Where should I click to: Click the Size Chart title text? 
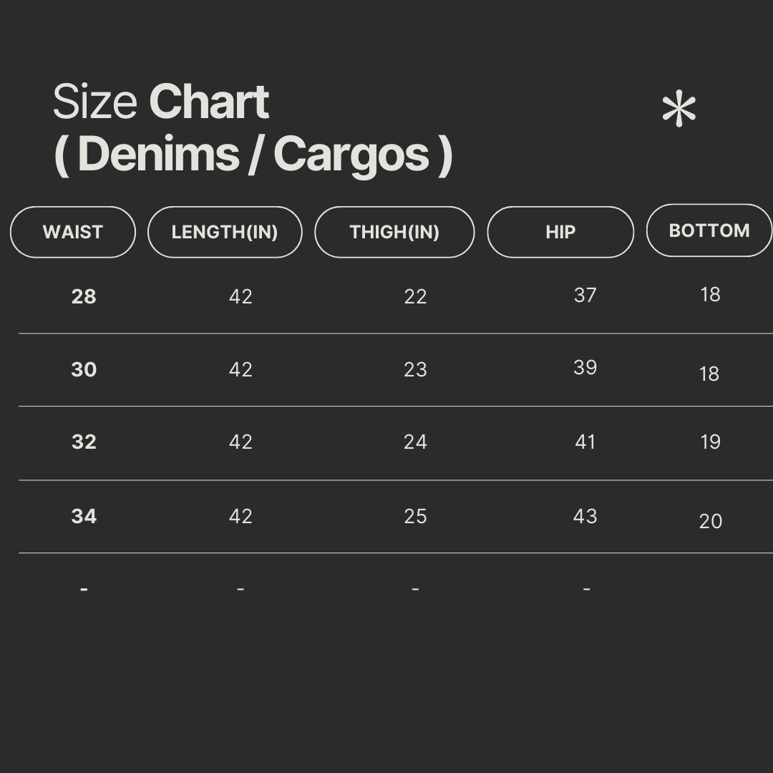tap(161, 102)
